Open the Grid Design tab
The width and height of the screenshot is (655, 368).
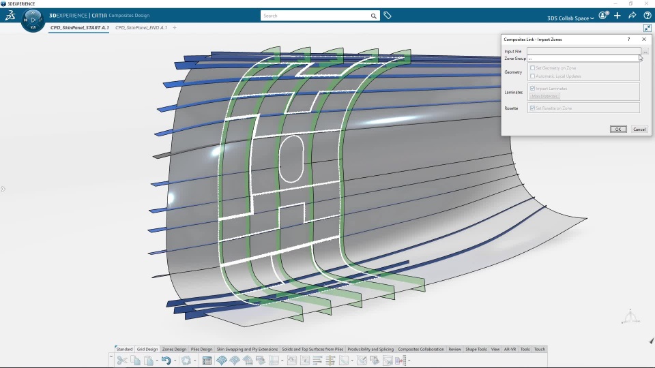pyautogui.click(x=147, y=349)
